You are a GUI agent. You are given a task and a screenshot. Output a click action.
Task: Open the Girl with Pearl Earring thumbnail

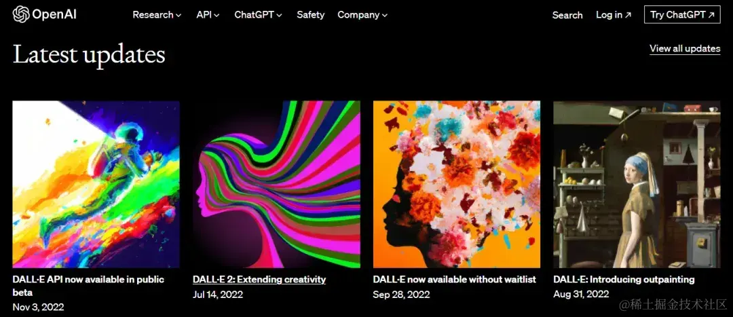(x=637, y=184)
